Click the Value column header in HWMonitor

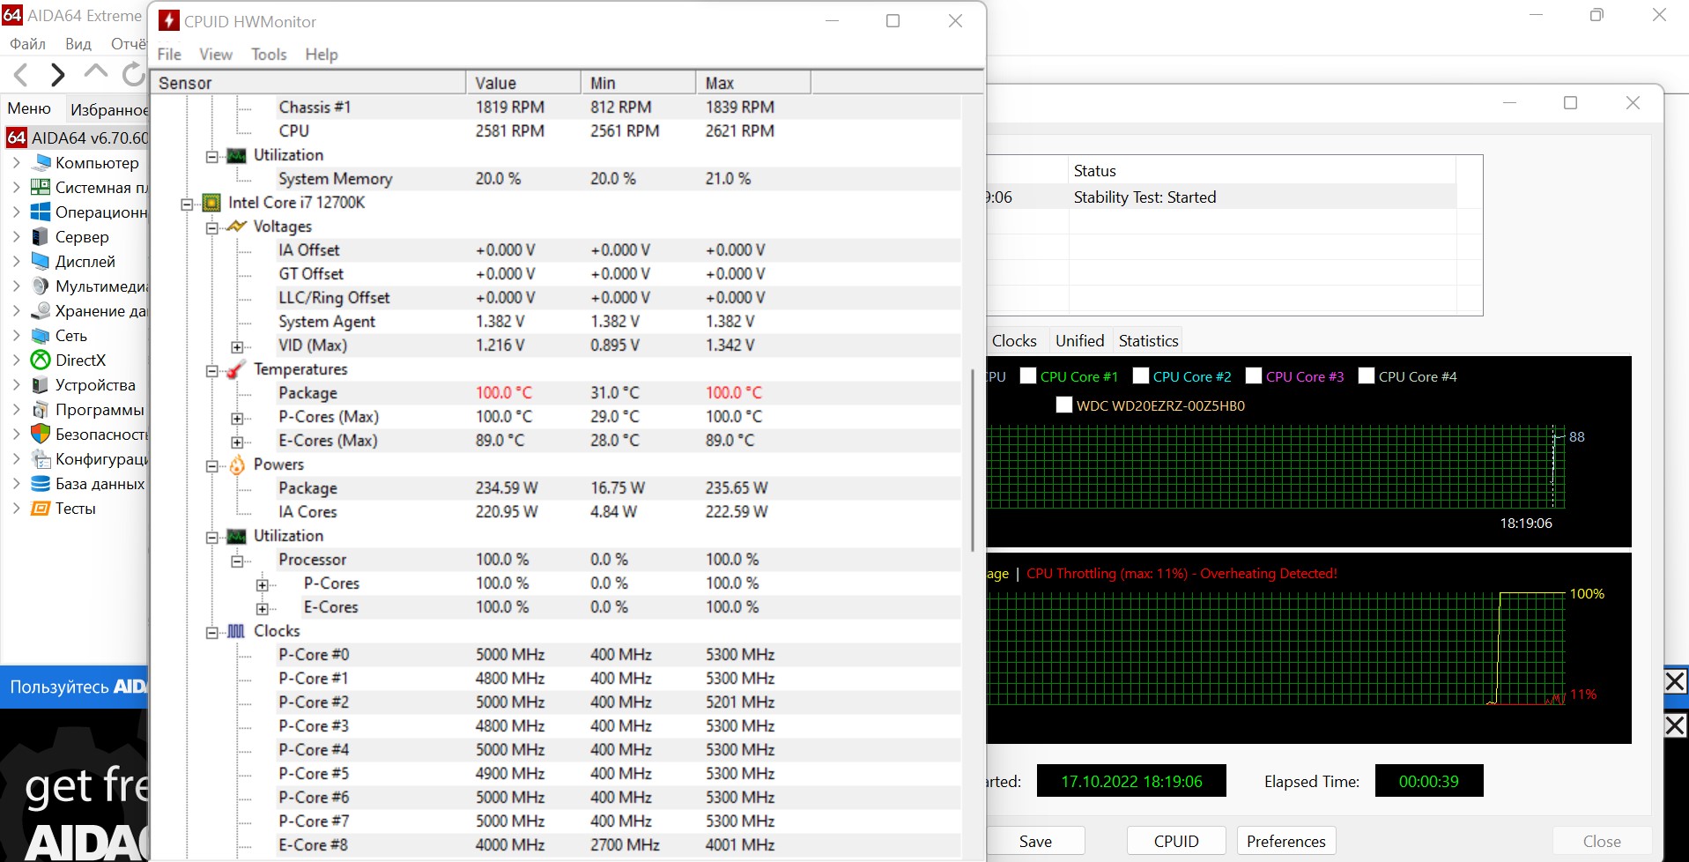[523, 83]
